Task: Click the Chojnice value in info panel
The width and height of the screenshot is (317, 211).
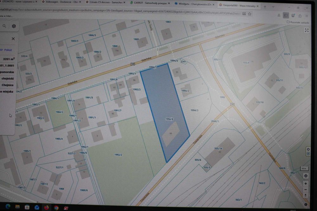Action: pos(8,85)
